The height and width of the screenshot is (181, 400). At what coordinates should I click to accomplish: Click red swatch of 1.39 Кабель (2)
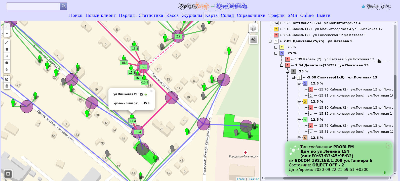(288, 59)
